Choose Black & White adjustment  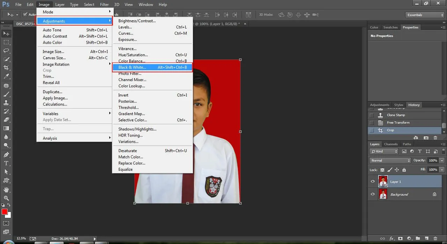[x=152, y=67]
